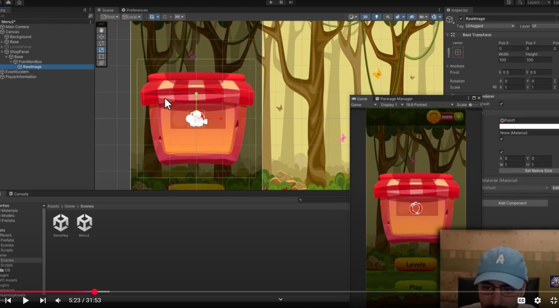Toggle grid snapping icon in Scene toolbar
This screenshot has width=559, height=308.
152,17
